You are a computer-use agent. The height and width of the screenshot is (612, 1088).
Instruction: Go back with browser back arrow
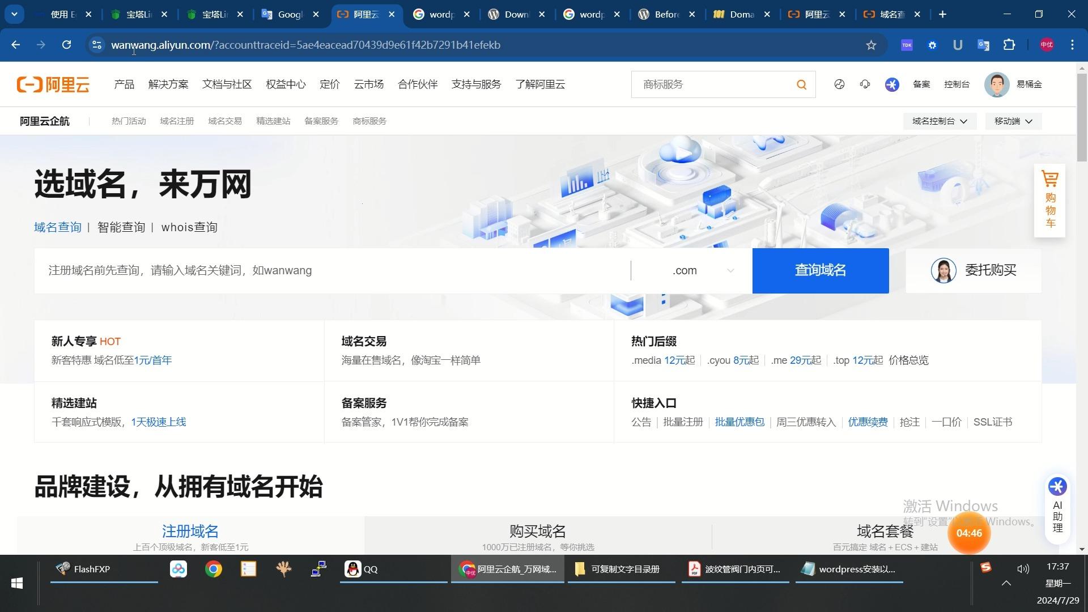(x=15, y=45)
